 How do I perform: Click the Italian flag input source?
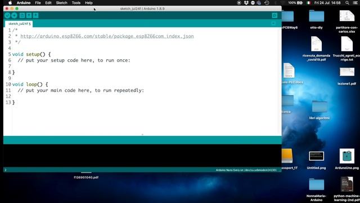pos(309,3)
